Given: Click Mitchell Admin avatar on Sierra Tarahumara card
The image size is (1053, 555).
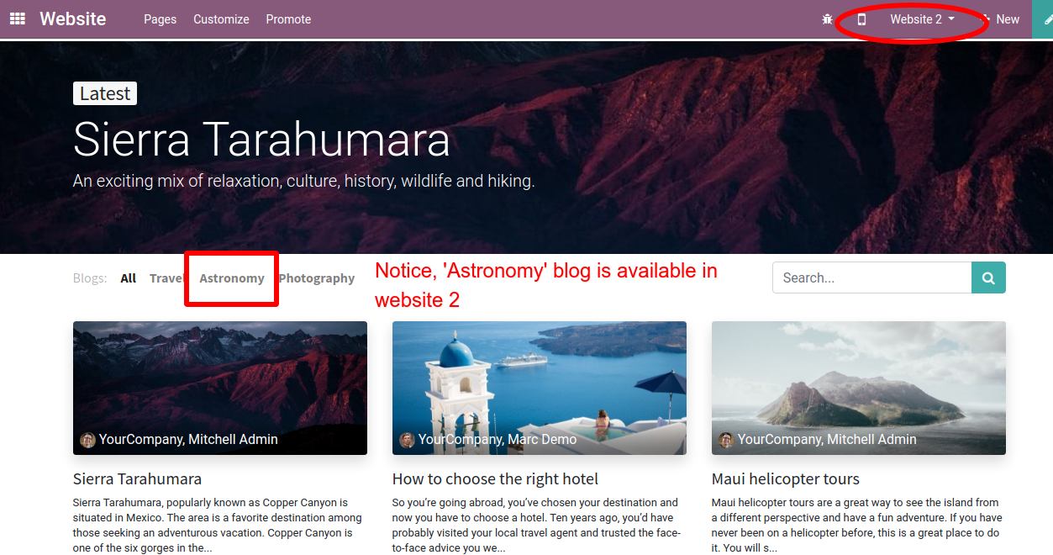Looking at the screenshot, I should [87, 440].
